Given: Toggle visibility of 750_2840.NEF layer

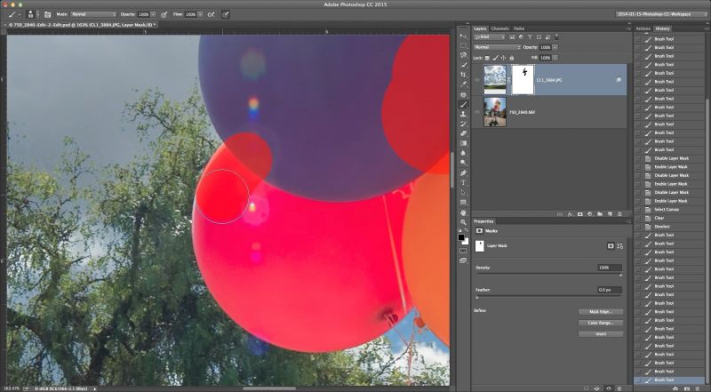Looking at the screenshot, I should [x=477, y=112].
